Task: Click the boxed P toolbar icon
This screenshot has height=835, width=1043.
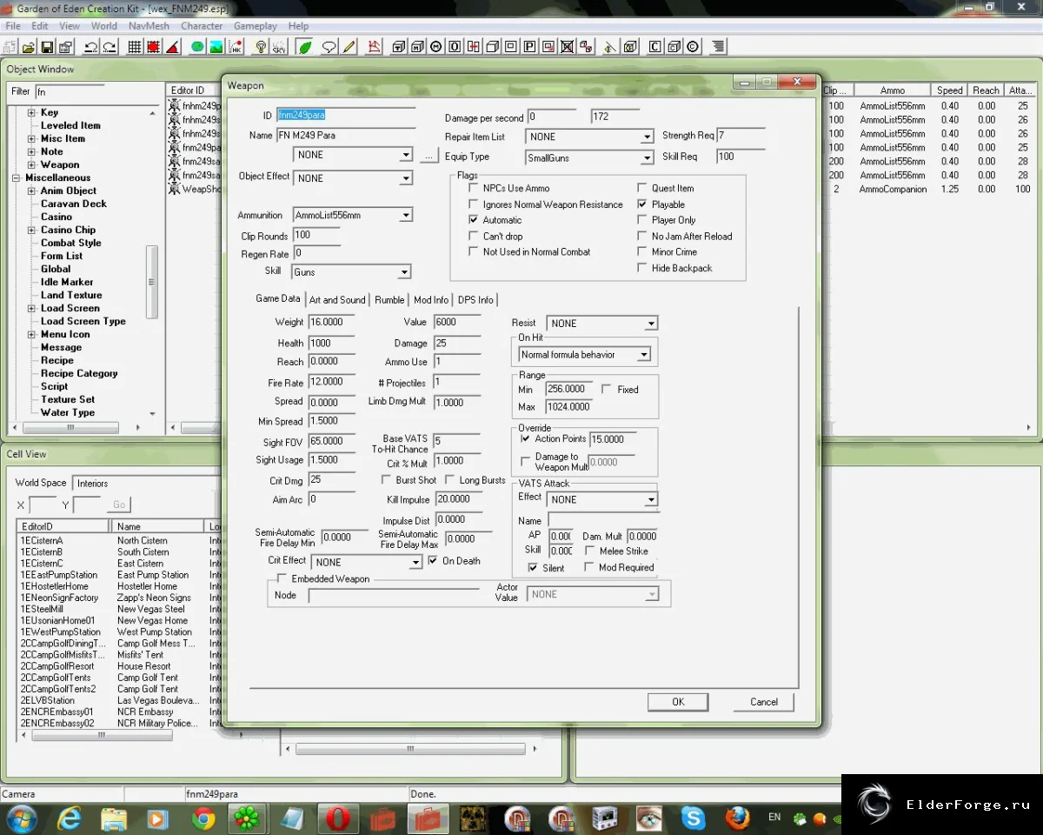Action: pyautogui.click(x=529, y=47)
